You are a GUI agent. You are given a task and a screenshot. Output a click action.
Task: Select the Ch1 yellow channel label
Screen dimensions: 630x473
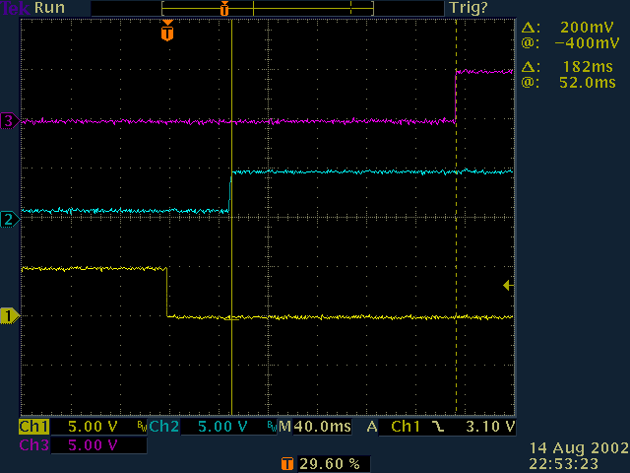coord(33,428)
